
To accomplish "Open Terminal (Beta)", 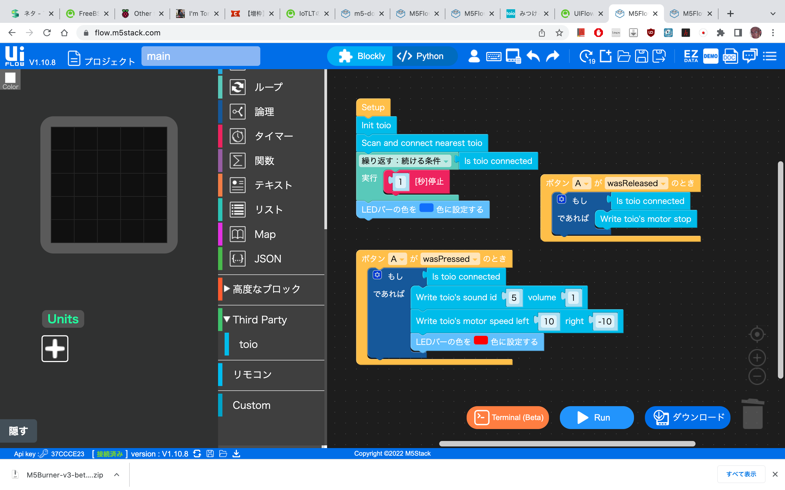I will coord(507,417).
